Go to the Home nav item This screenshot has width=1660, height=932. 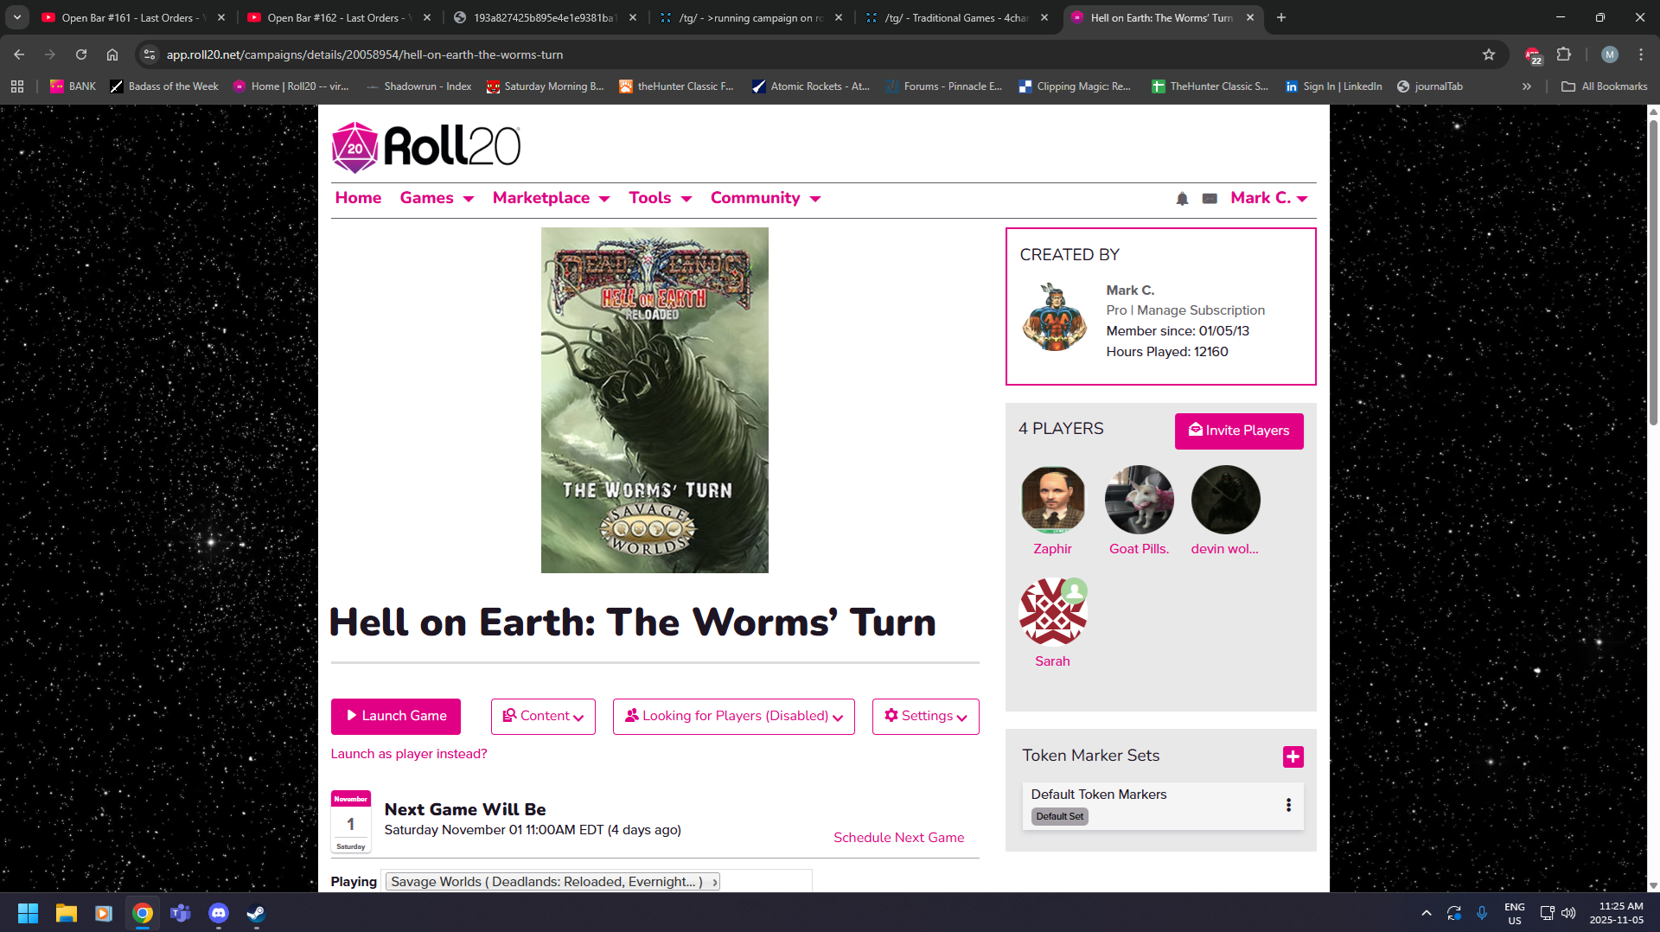tap(358, 198)
